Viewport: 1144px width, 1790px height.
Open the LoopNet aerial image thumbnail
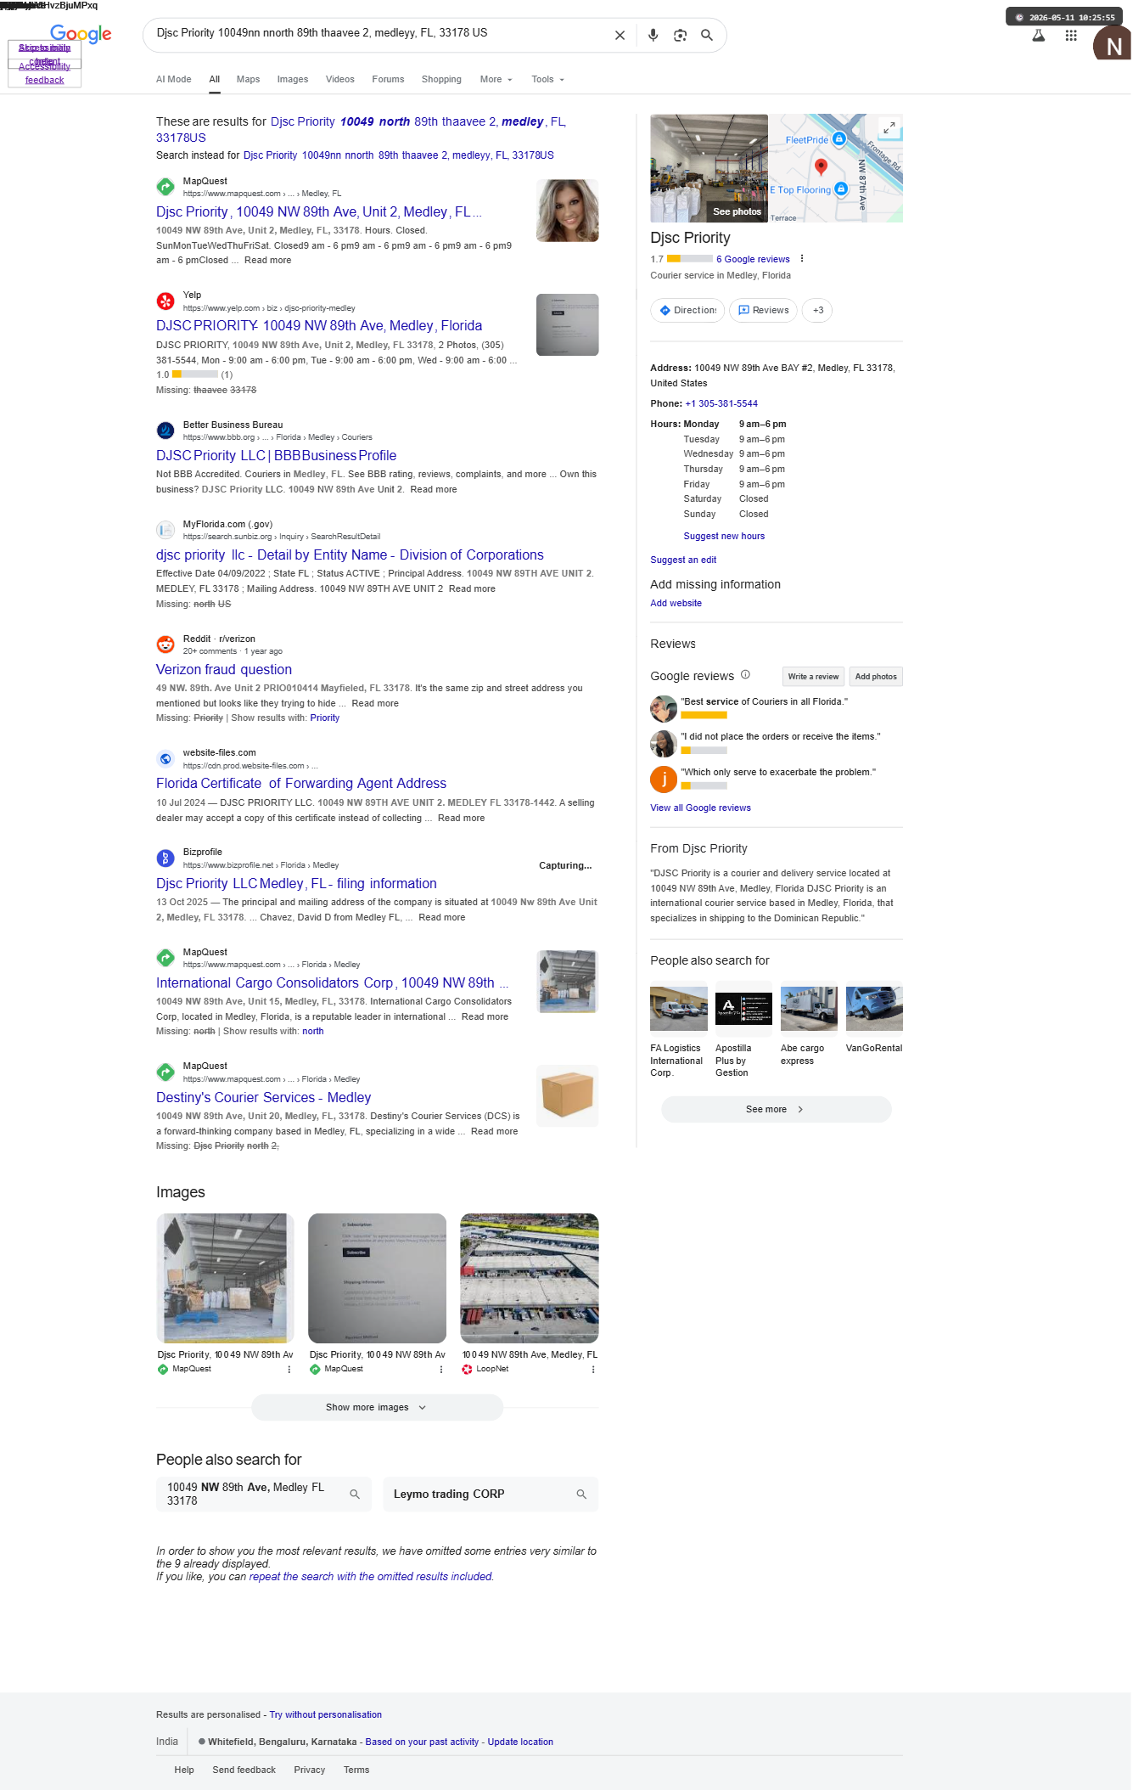[530, 1279]
